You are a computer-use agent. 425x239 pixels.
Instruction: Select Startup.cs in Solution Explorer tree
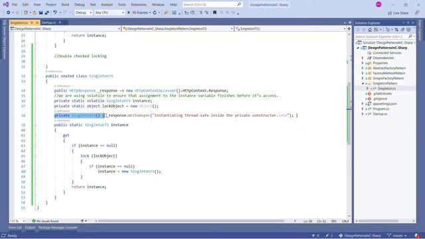[x=380, y=114]
